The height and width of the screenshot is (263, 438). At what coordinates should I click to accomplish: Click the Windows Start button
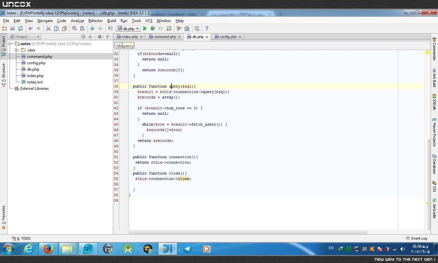[x=9, y=249]
